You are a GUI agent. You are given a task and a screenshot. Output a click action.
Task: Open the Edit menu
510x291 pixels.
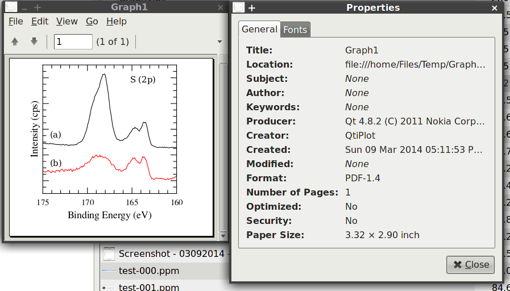point(40,22)
